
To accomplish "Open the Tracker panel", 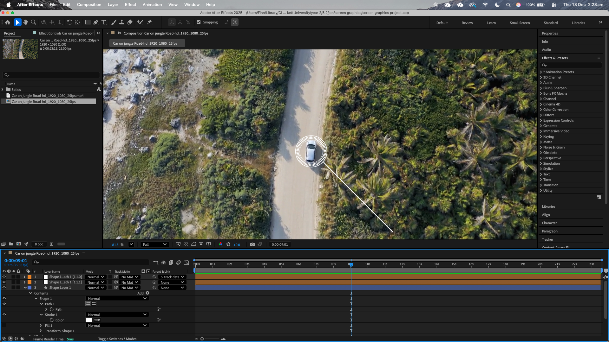I will pos(547,239).
